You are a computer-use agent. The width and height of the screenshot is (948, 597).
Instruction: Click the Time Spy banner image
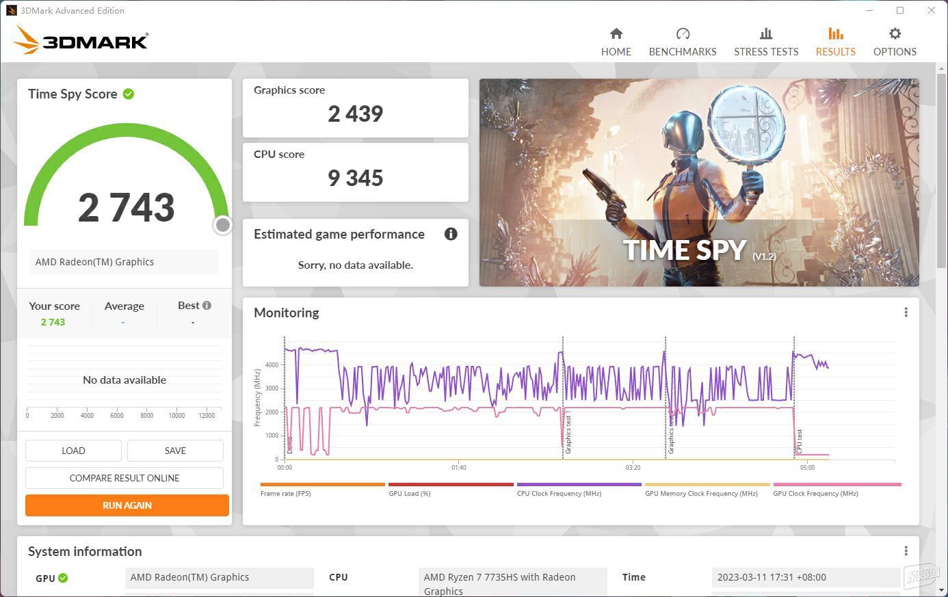[699, 182]
